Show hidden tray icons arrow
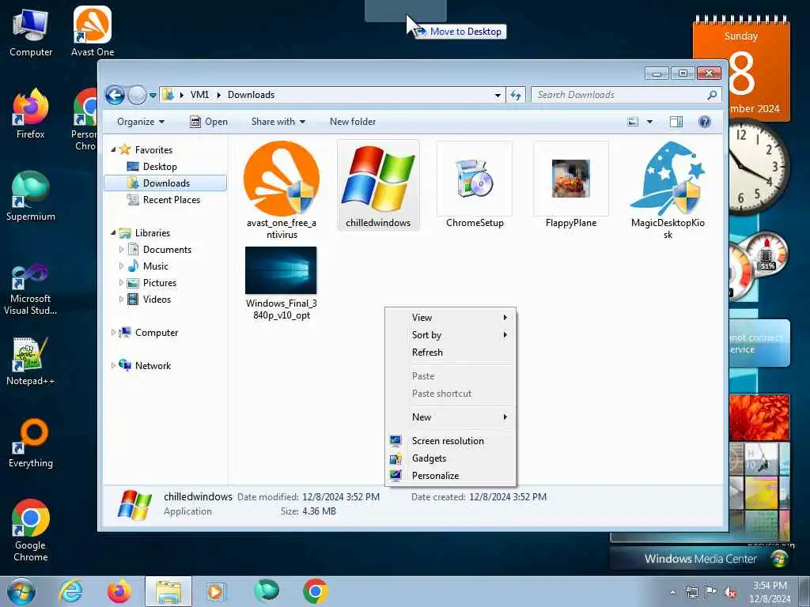Screen dimensions: 810x607 pyautogui.click(x=672, y=593)
